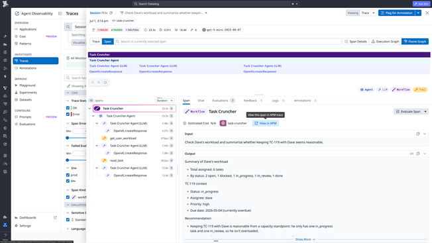Image resolution: width=432 pixels, height=243 pixels.
Task: Click the Task Cruncher workflow span icon
Action: [x=97, y=109]
